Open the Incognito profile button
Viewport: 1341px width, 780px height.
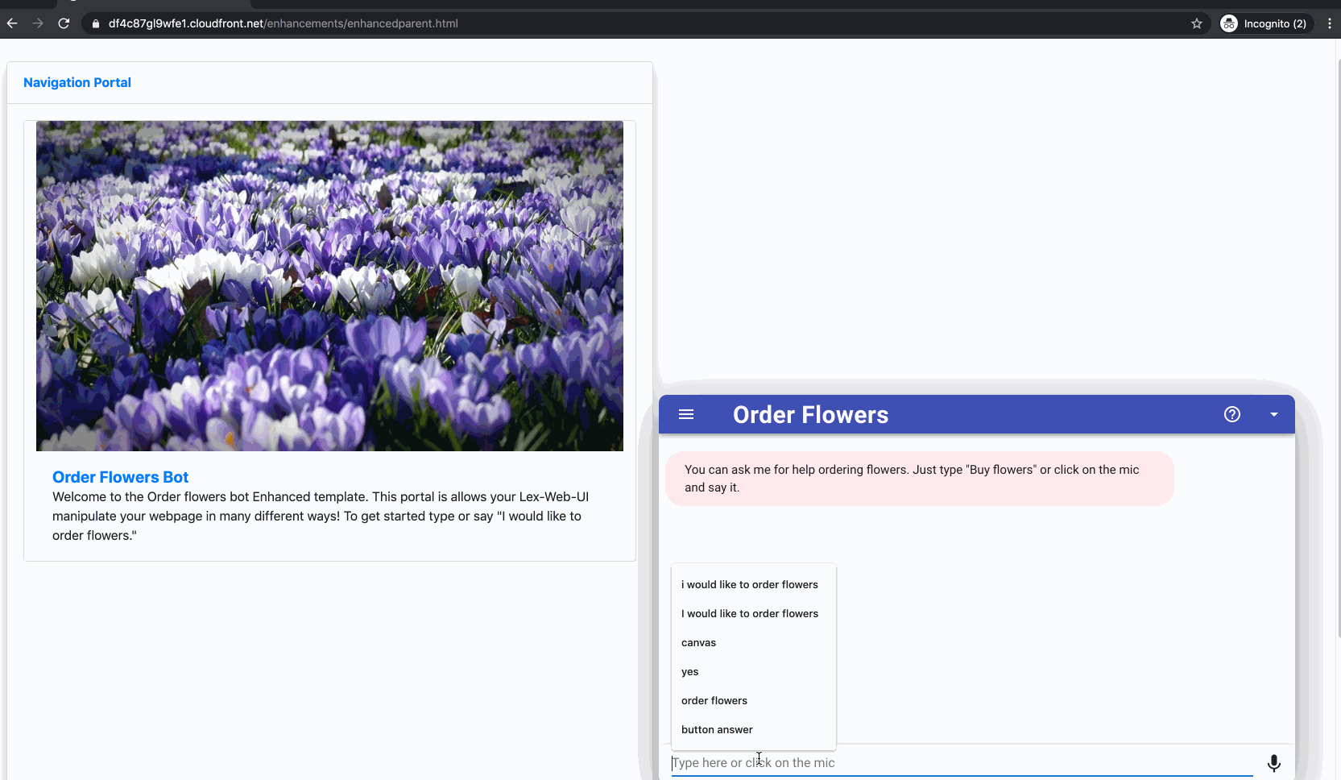[1266, 23]
